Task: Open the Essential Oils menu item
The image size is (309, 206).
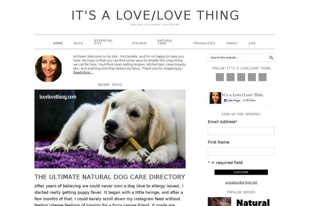Action: click(104, 42)
